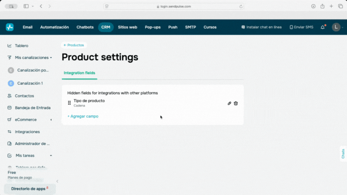Collapse the left sidebar panel
This screenshot has height=195, width=347.
point(57,181)
